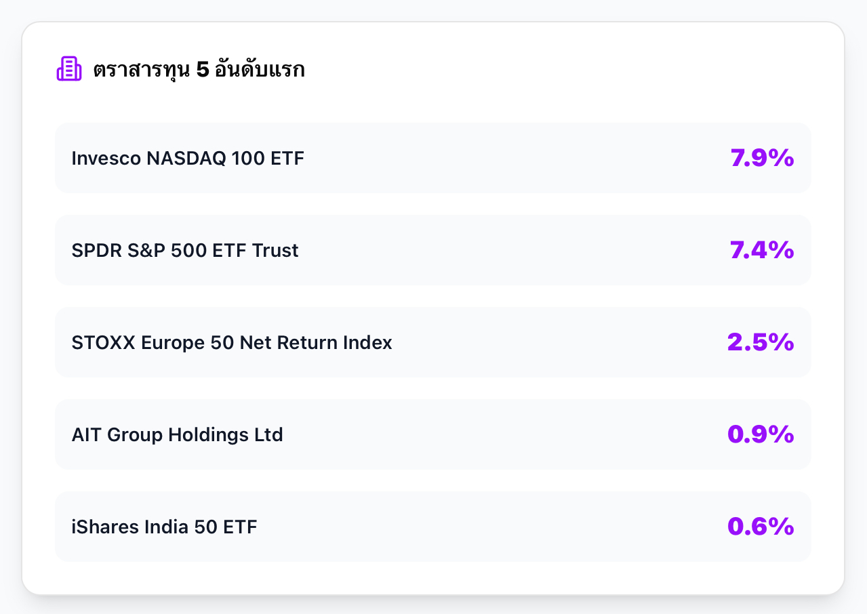Open iShares India 50 ETF name
This screenshot has width=867, height=614.
tap(164, 527)
